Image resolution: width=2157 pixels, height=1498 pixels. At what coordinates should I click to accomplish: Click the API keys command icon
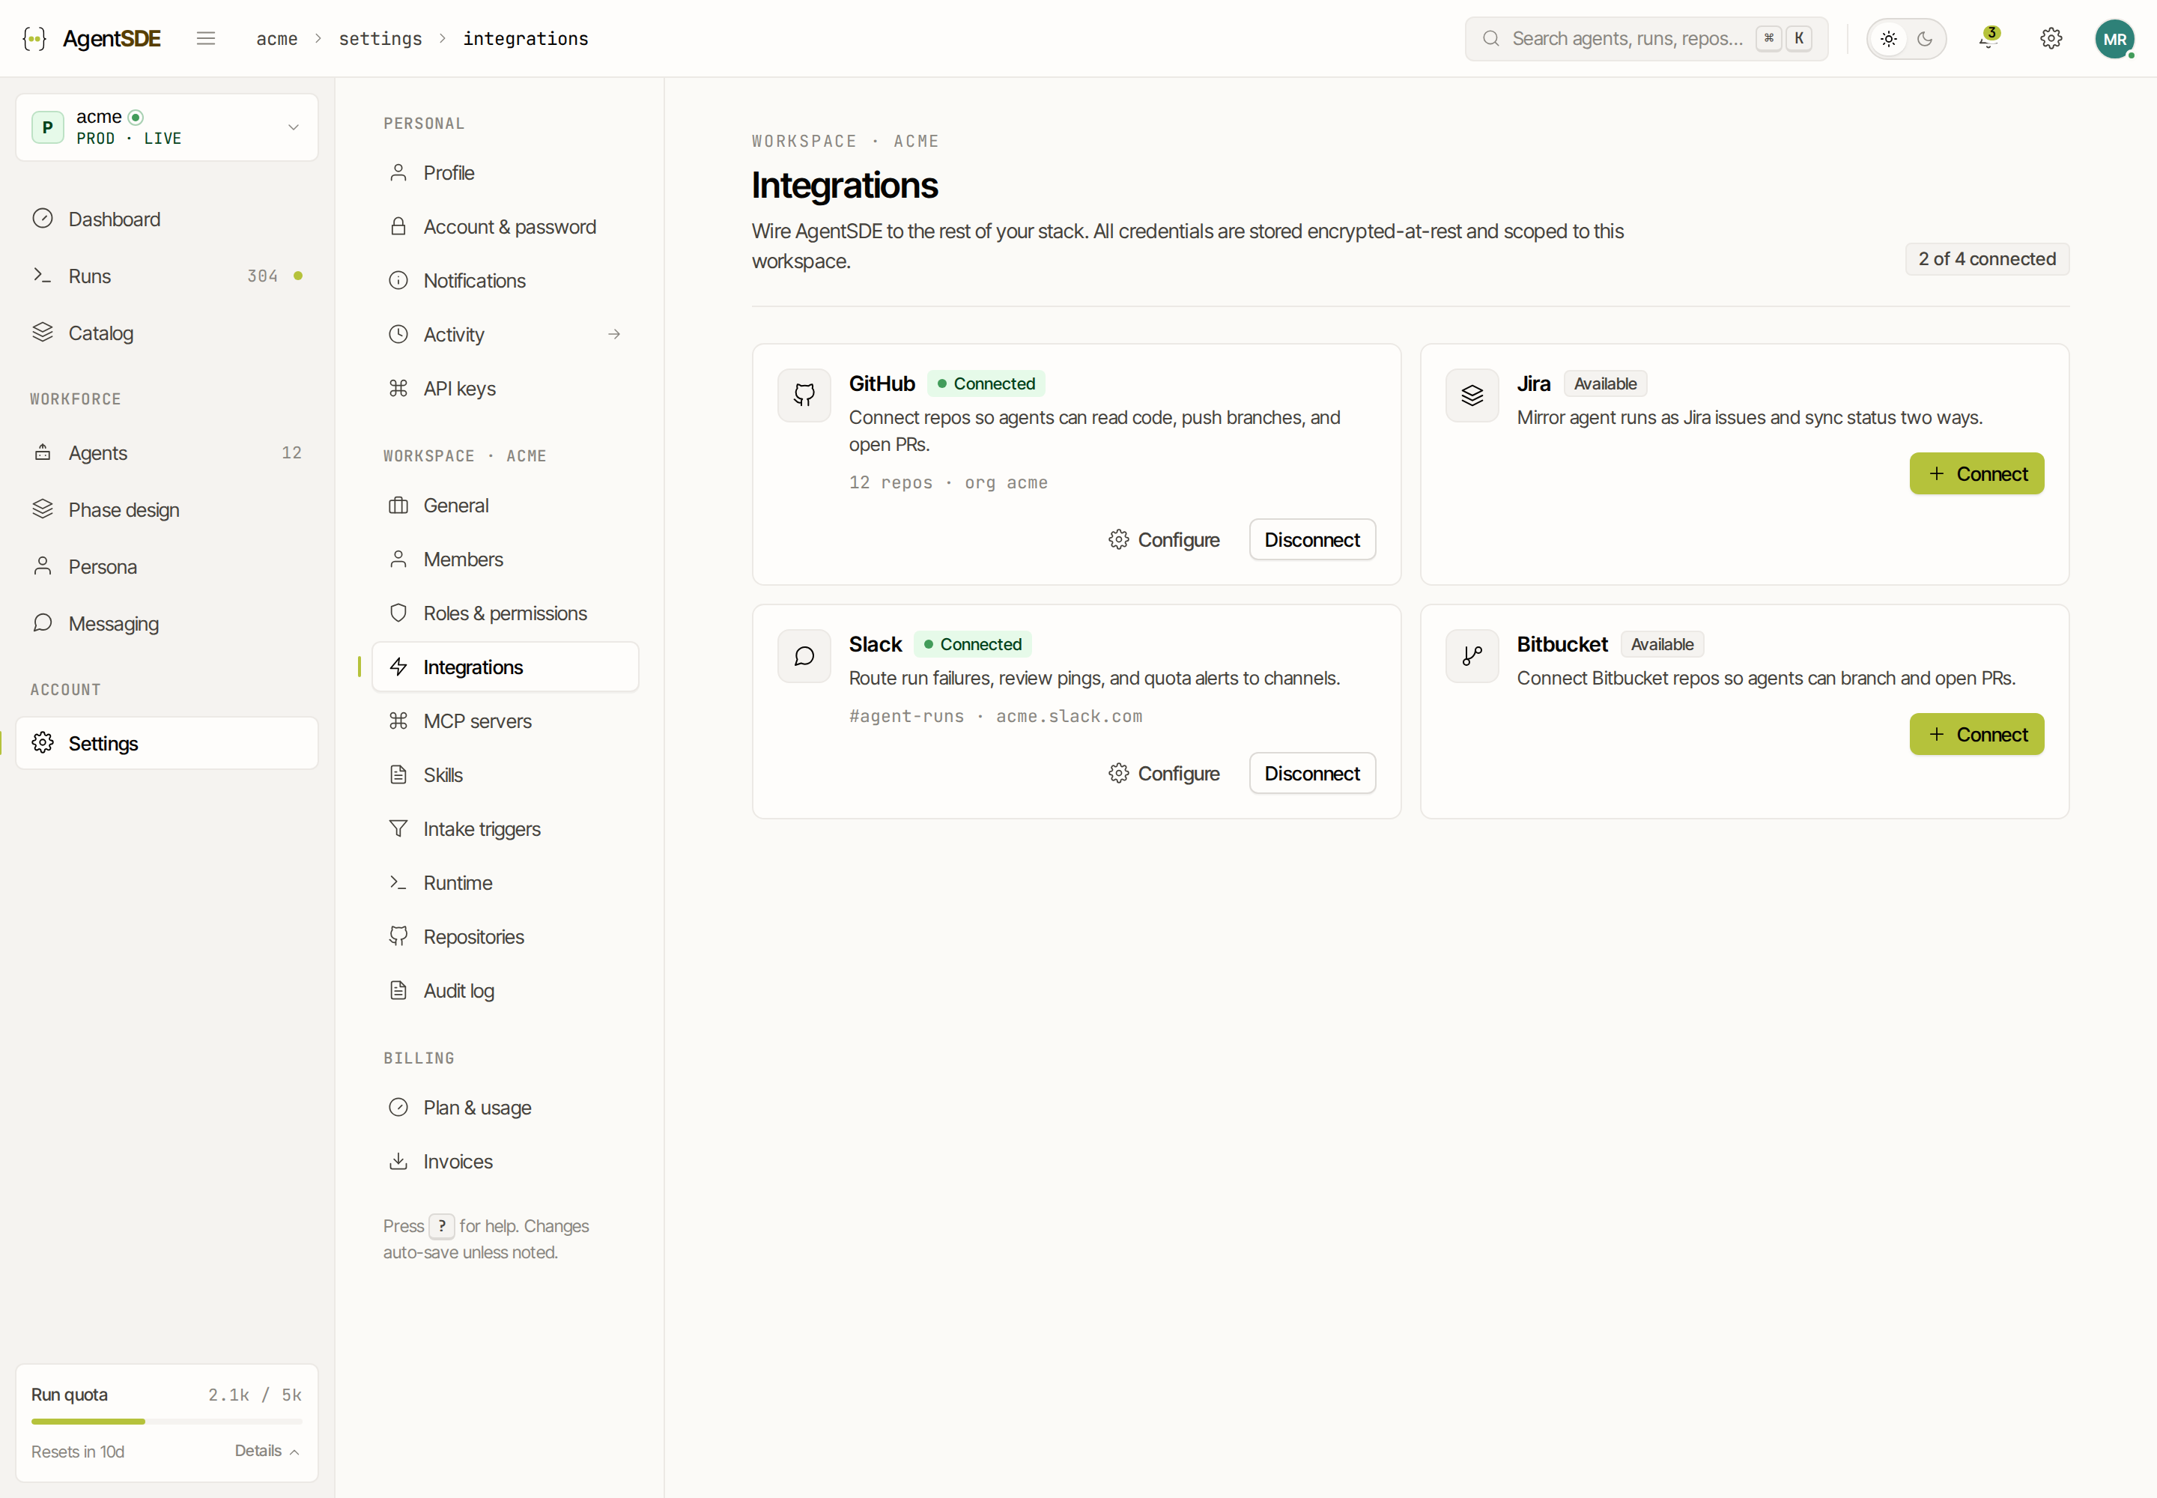click(398, 389)
